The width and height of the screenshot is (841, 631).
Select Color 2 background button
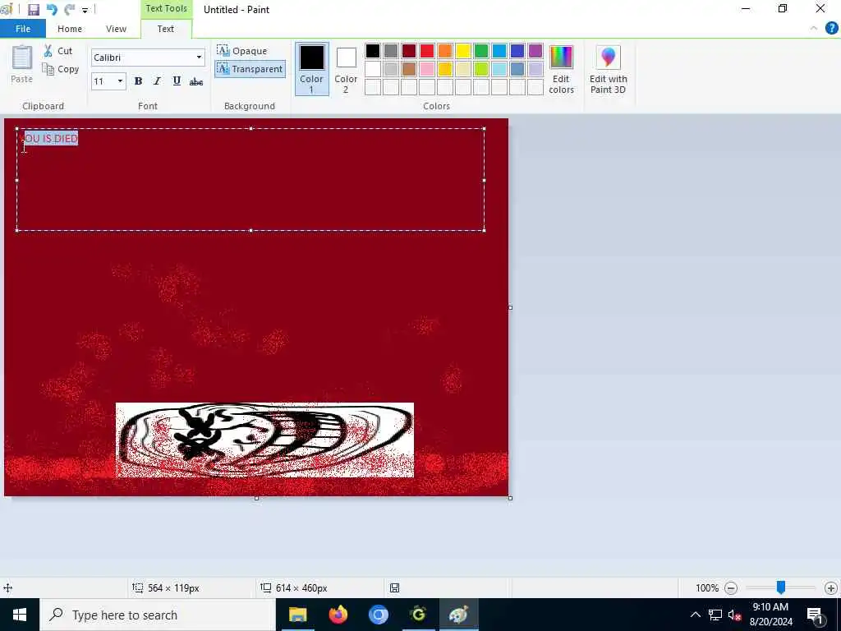point(346,69)
